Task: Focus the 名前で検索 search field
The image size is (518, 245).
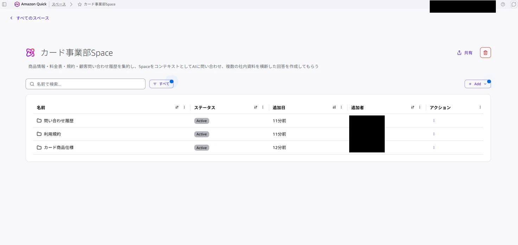Action: (85, 84)
